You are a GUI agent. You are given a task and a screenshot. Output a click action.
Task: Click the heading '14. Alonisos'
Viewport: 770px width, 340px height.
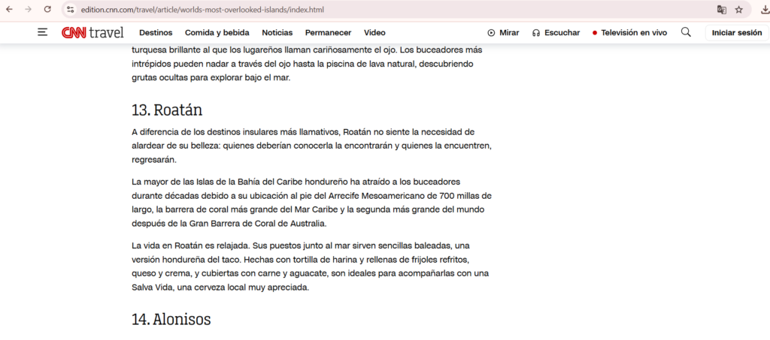tap(171, 320)
